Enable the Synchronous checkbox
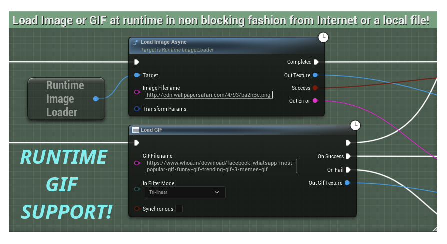Viewport: 447px width, 244px height. 179,209
